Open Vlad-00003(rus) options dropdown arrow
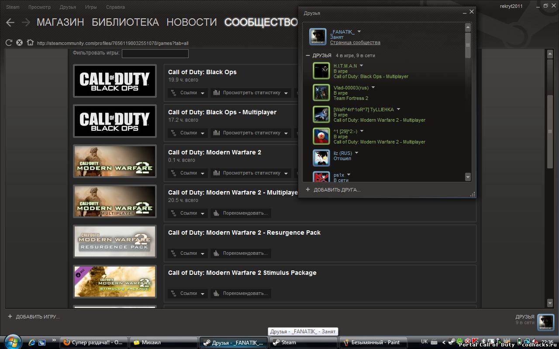 (x=373, y=88)
